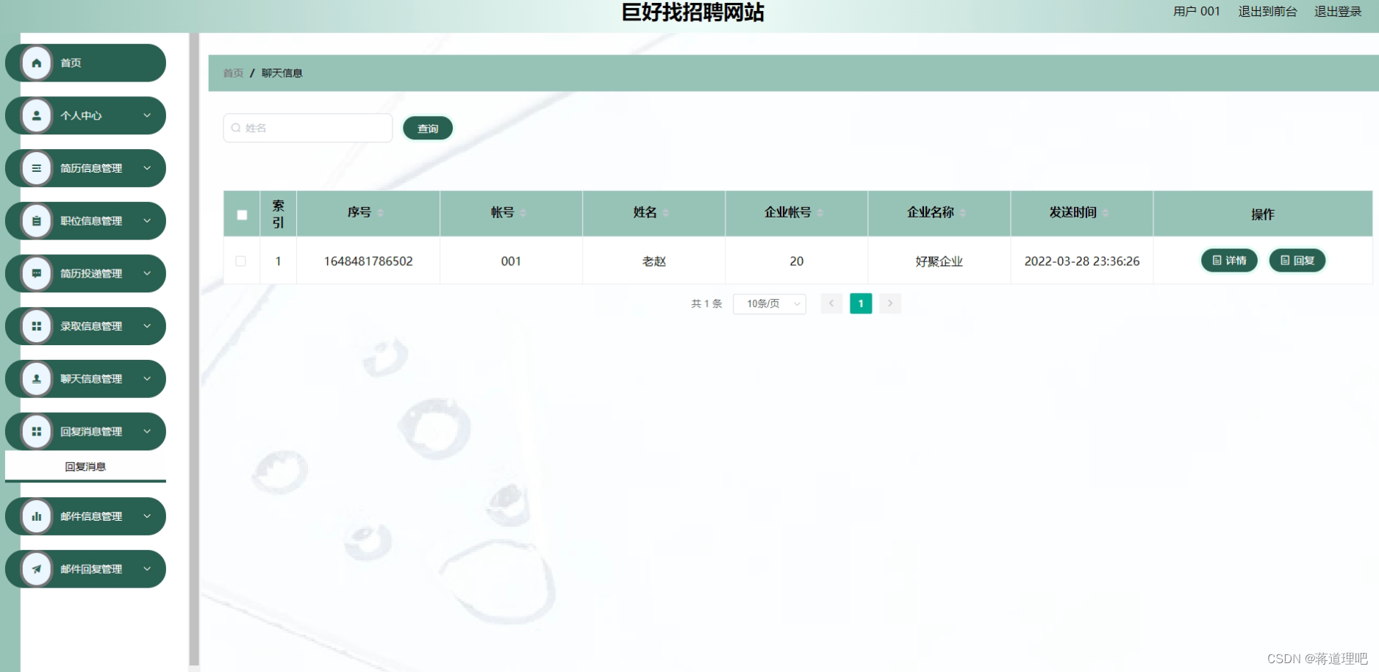This screenshot has width=1379, height=672.
Task: Open 职位信息管理 via its document icon
Action: tap(36, 220)
